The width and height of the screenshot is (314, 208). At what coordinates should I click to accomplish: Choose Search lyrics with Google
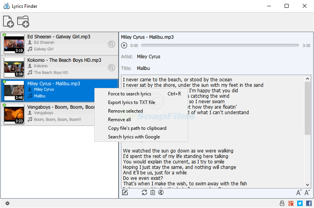point(134,137)
